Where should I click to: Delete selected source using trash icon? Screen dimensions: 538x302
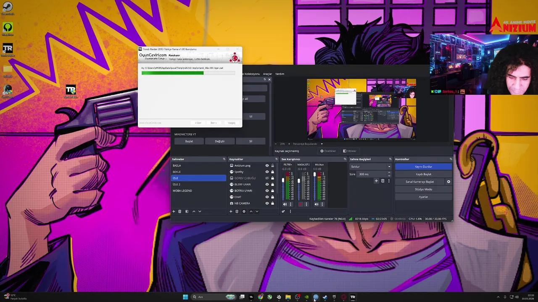point(237,211)
